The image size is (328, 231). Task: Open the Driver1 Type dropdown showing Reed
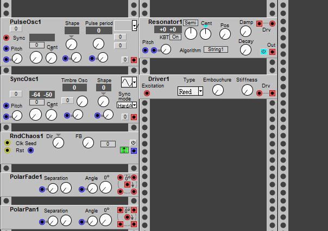coord(190,92)
